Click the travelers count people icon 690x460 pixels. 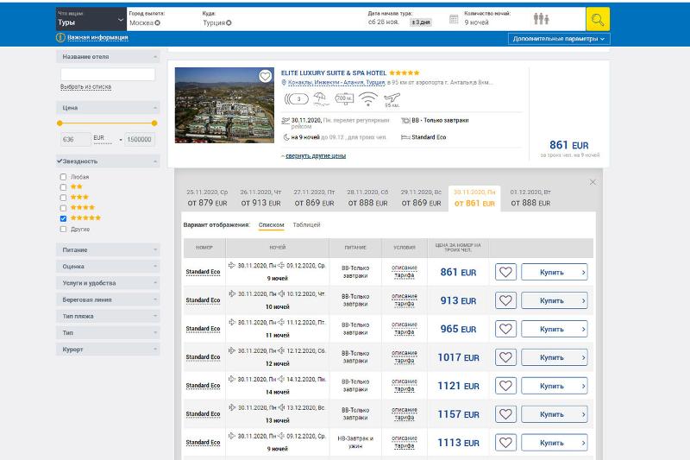tap(541, 19)
